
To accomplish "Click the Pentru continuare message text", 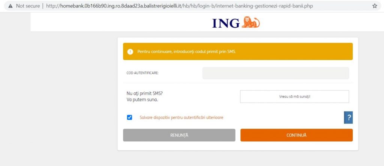I will pyautogui.click(x=187, y=52).
